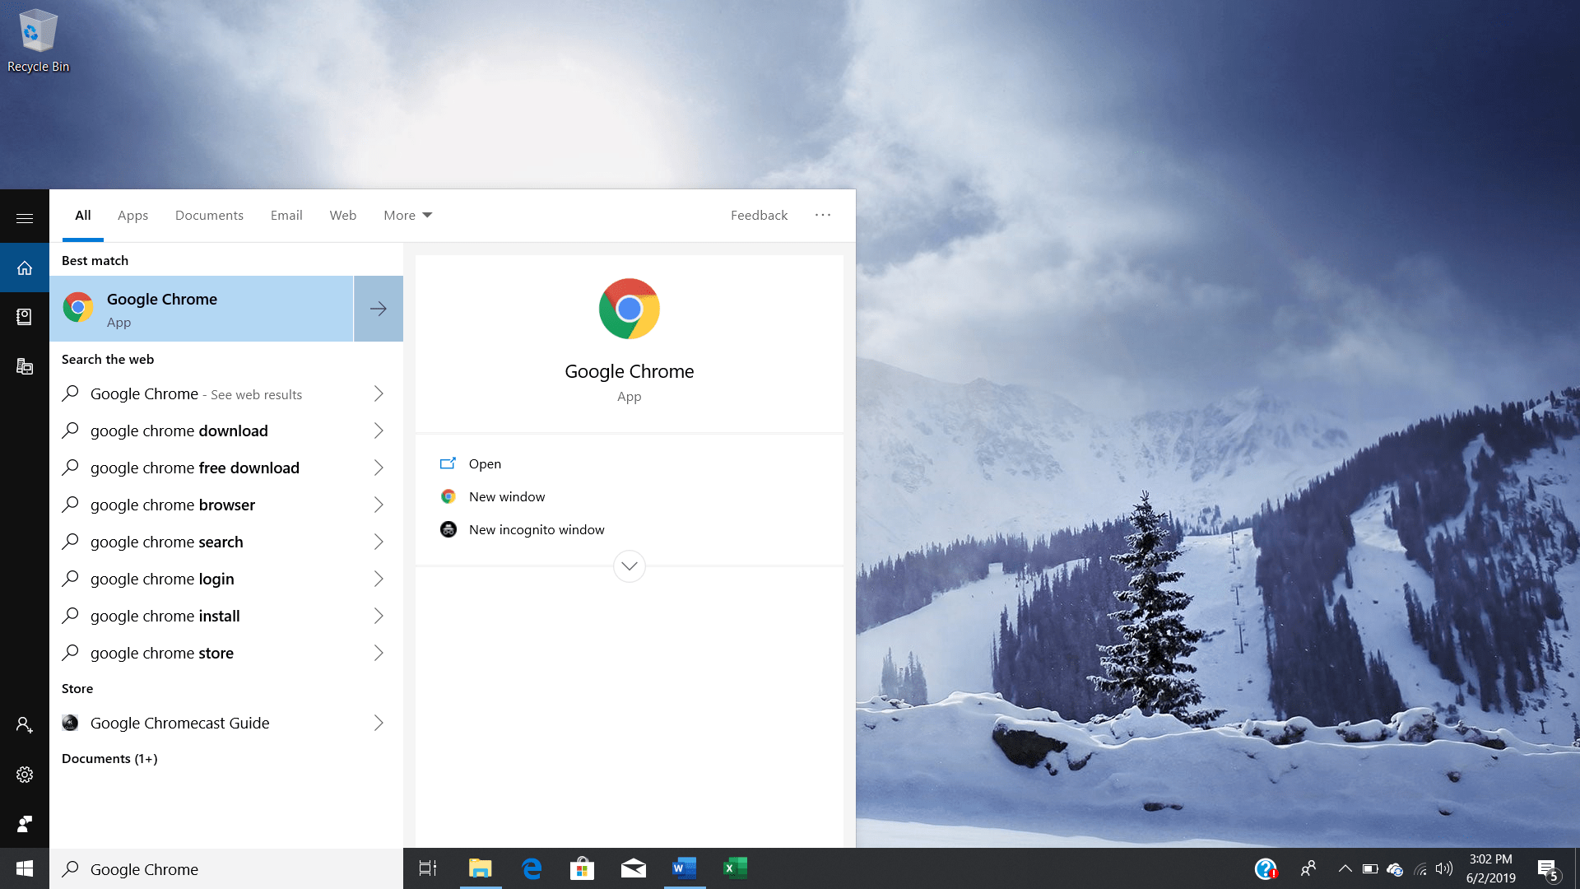1580x889 pixels.
Task: Open the Wi-Fi network icon
Action: pyautogui.click(x=1420, y=868)
